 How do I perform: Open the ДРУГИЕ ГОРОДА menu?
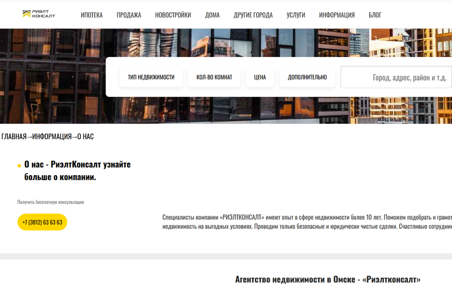click(x=253, y=15)
